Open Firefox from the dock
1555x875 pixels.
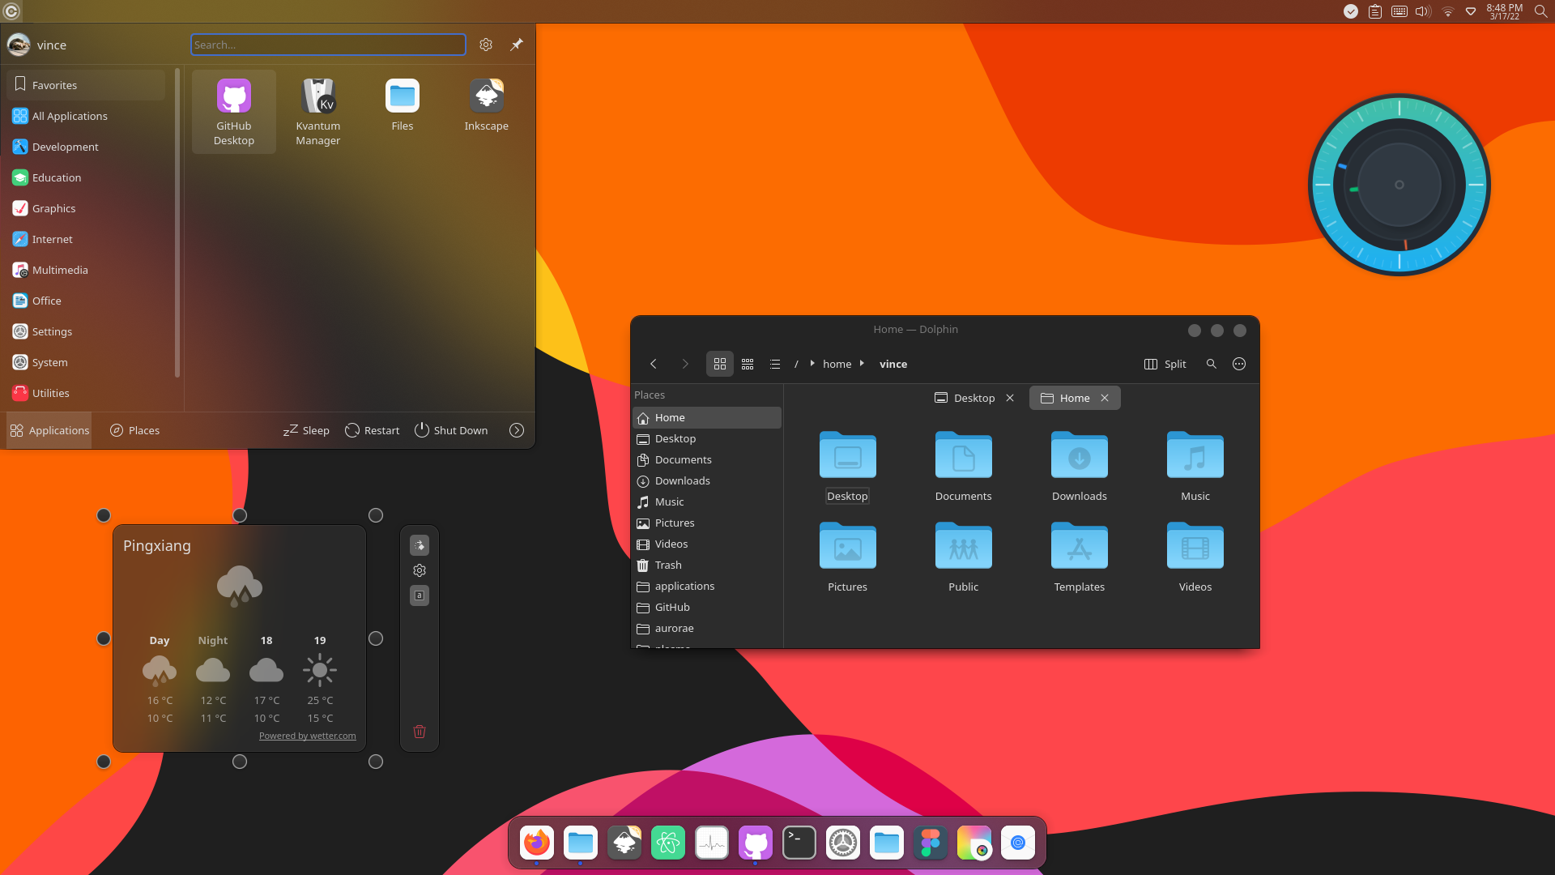pyautogui.click(x=537, y=843)
